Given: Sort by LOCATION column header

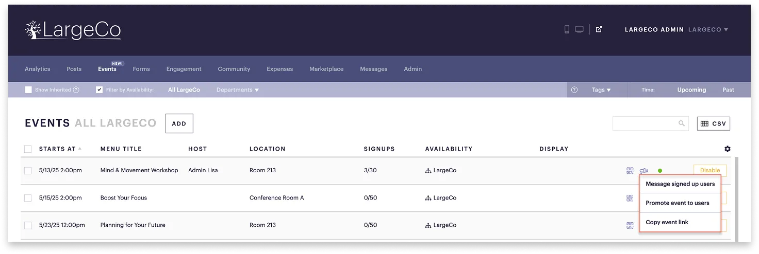Looking at the screenshot, I should pos(267,149).
